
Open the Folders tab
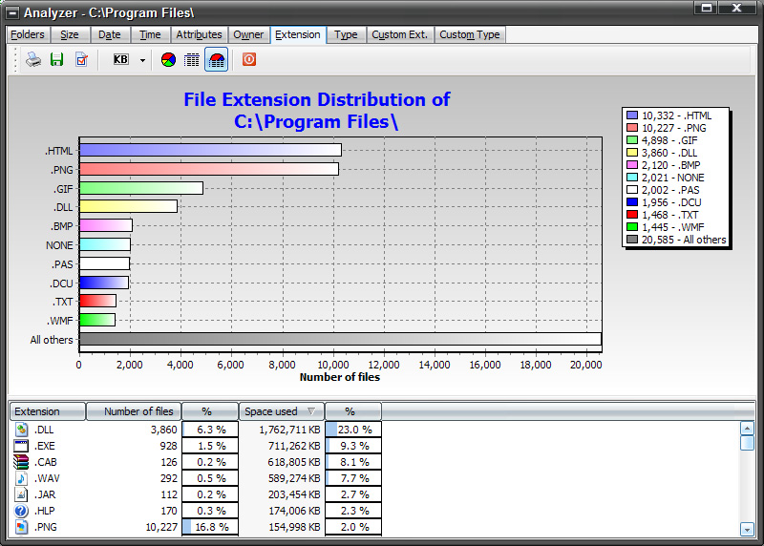pyautogui.click(x=28, y=34)
